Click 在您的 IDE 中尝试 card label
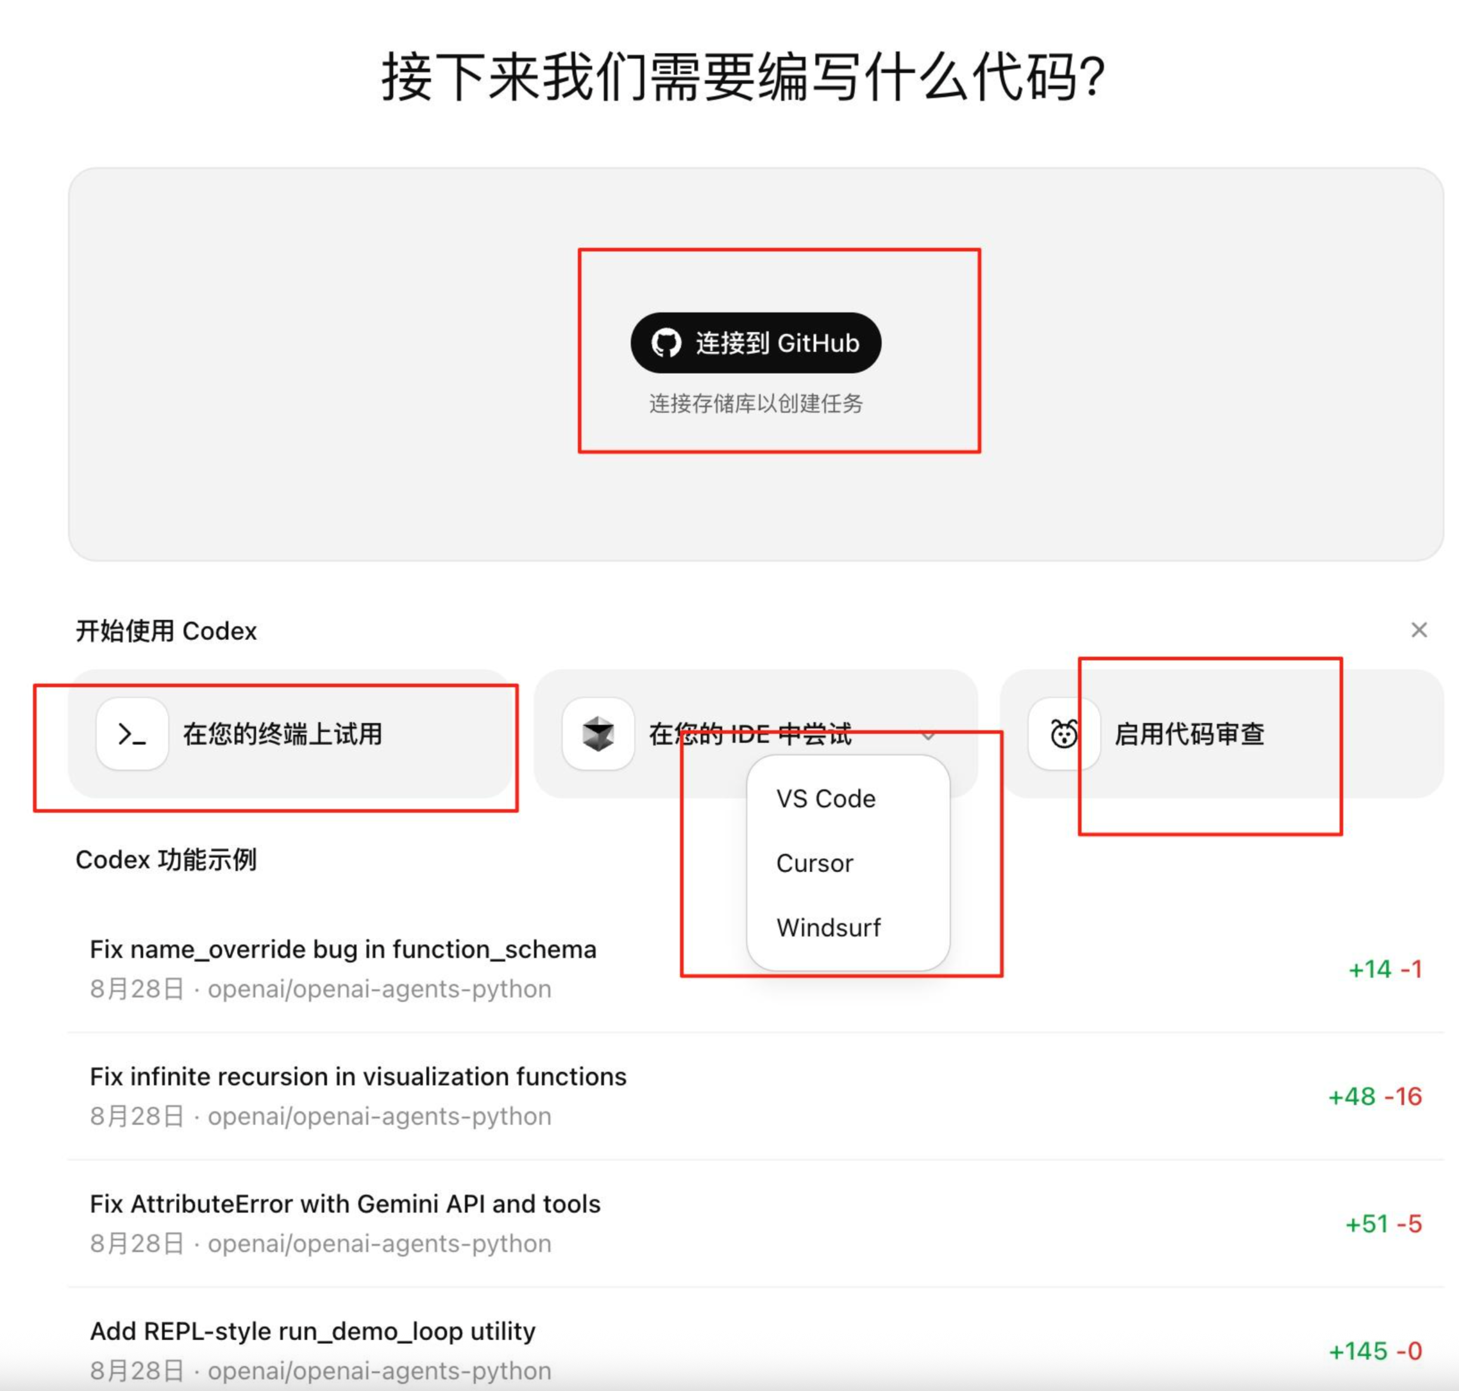Image resolution: width=1459 pixels, height=1391 pixels. [x=750, y=734]
